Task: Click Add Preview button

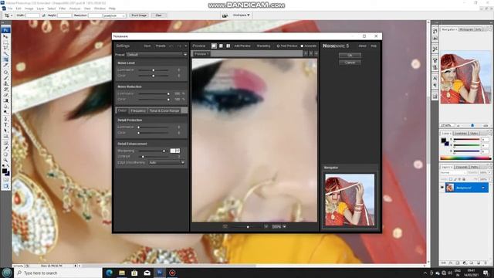Action: tap(242, 46)
